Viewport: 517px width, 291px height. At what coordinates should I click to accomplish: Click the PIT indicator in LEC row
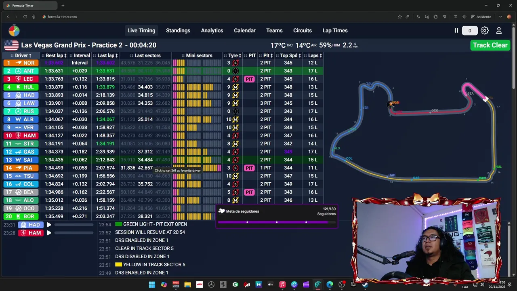click(249, 79)
